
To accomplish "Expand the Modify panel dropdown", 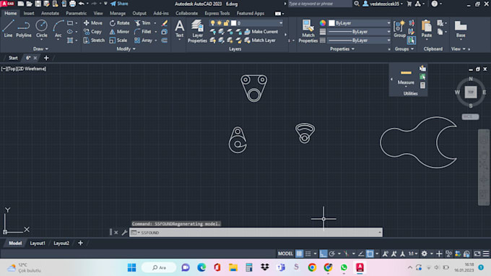I will pyautogui.click(x=126, y=49).
